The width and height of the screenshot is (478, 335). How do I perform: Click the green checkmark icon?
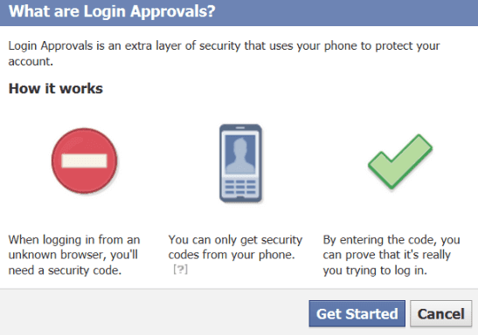tap(400, 161)
